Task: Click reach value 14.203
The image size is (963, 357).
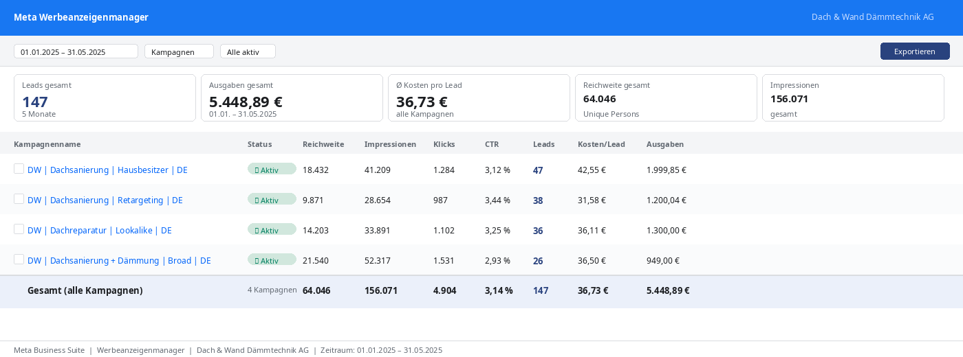Action: click(x=316, y=231)
